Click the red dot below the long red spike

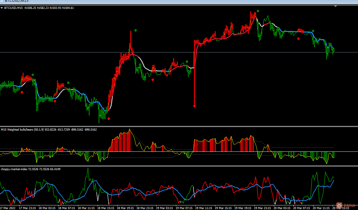[x=194, y=106]
